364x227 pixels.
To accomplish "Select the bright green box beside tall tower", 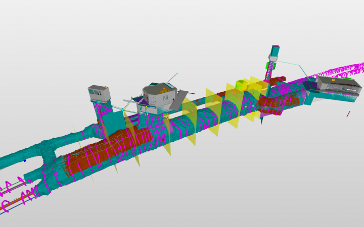I will 268,66.
